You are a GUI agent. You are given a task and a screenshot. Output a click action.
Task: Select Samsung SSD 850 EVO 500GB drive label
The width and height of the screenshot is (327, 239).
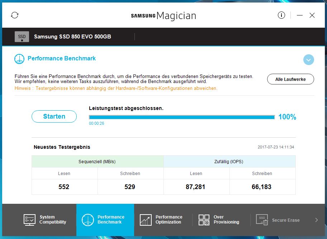point(72,37)
